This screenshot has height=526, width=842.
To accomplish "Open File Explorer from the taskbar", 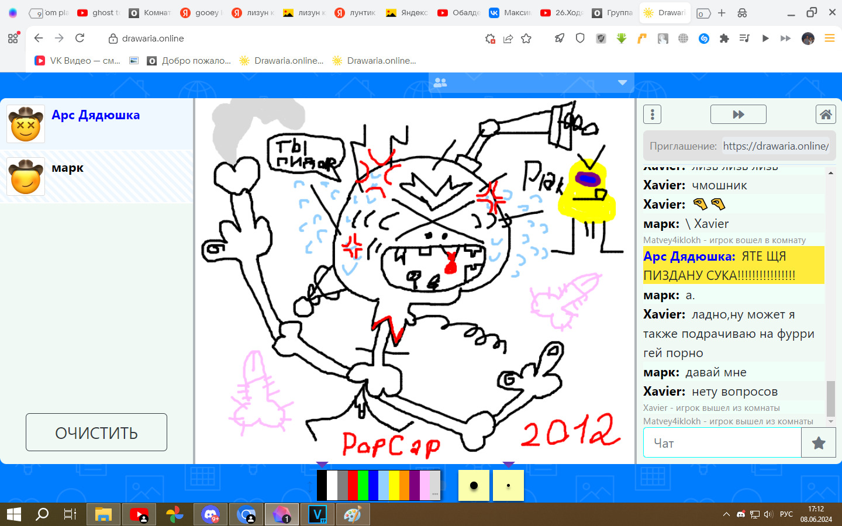I will [x=103, y=514].
